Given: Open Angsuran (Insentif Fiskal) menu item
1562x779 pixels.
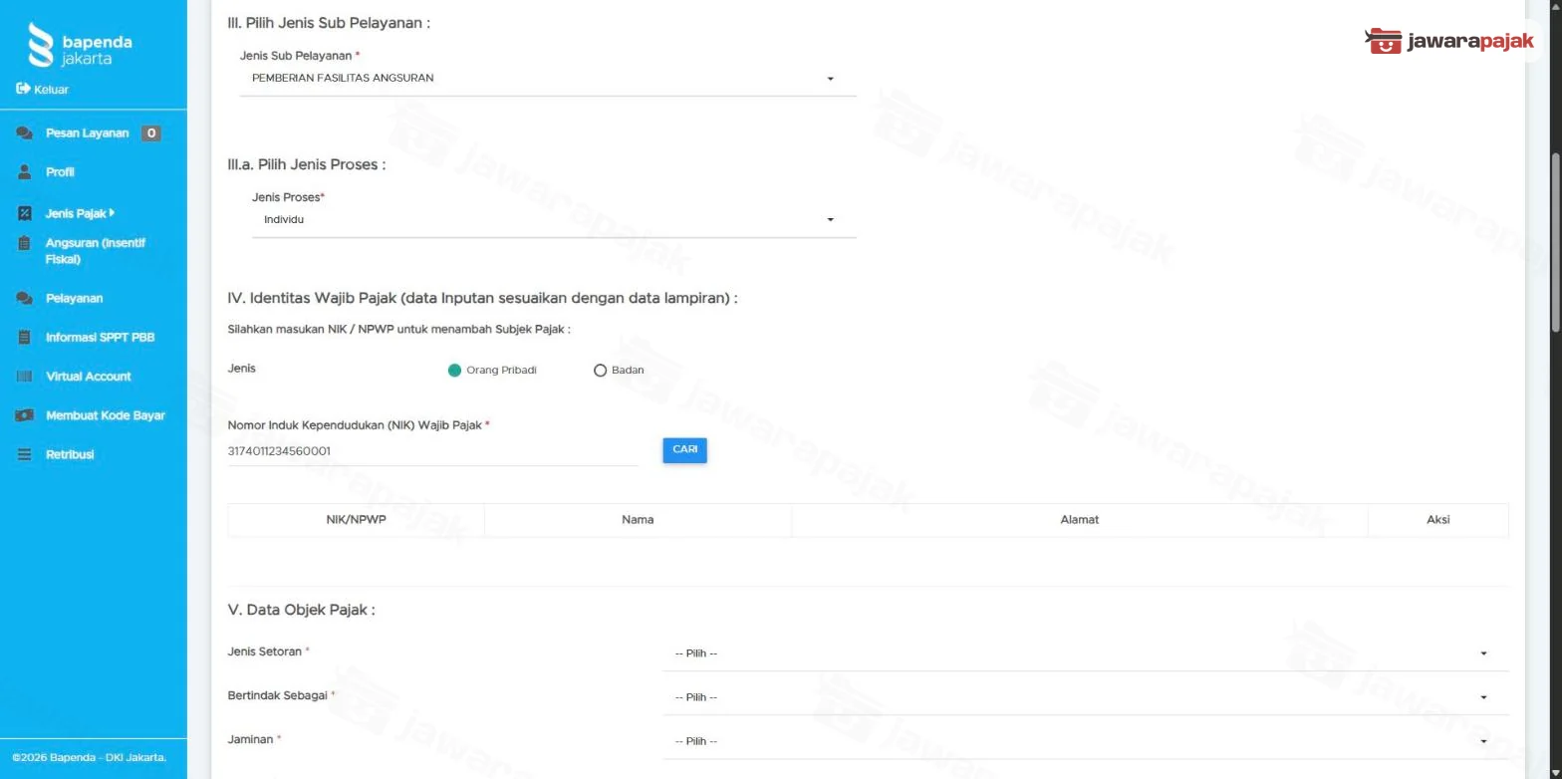Looking at the screenshot, I should click(95, 251).
